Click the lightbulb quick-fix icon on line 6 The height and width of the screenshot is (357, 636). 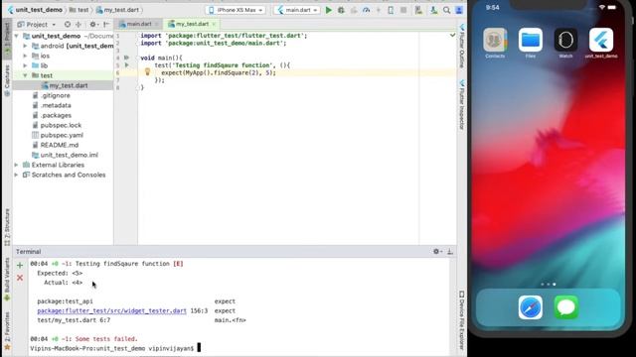tap(147, 72)
